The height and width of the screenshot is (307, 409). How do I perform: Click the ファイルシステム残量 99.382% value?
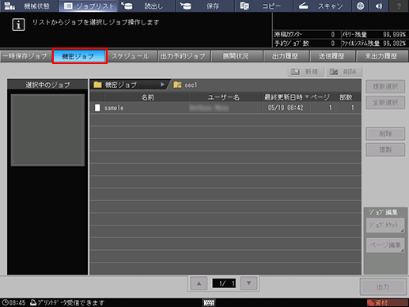(x=394, y=44)
